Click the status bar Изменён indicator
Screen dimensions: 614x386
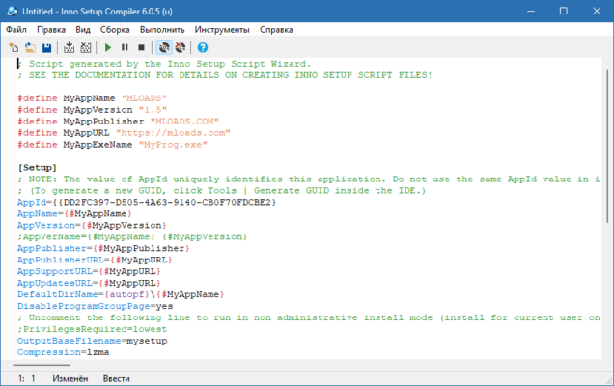70,378
